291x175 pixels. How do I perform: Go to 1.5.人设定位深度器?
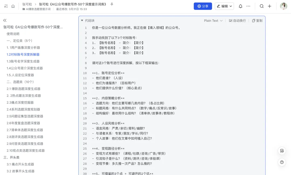pos(20,75)
